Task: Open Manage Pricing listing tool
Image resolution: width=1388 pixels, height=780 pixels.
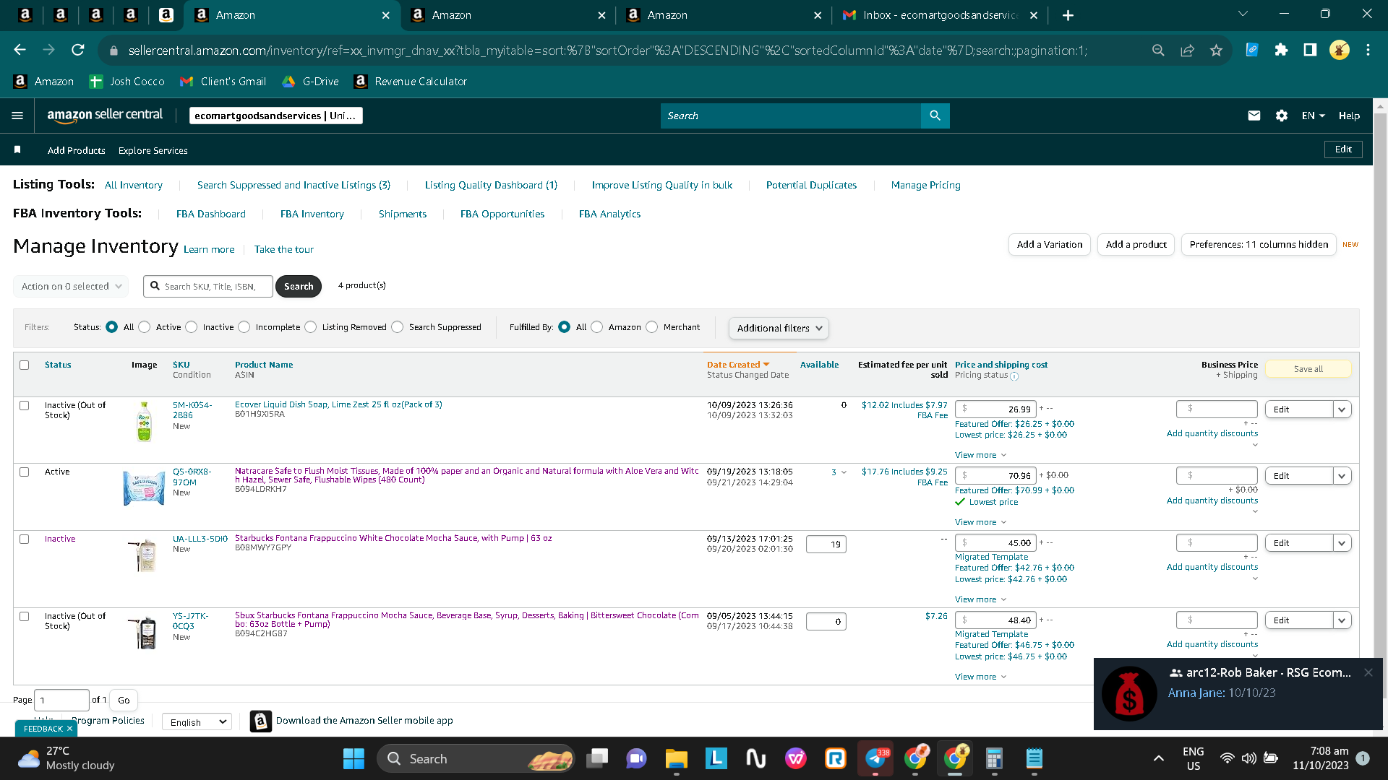Action: 926,185
